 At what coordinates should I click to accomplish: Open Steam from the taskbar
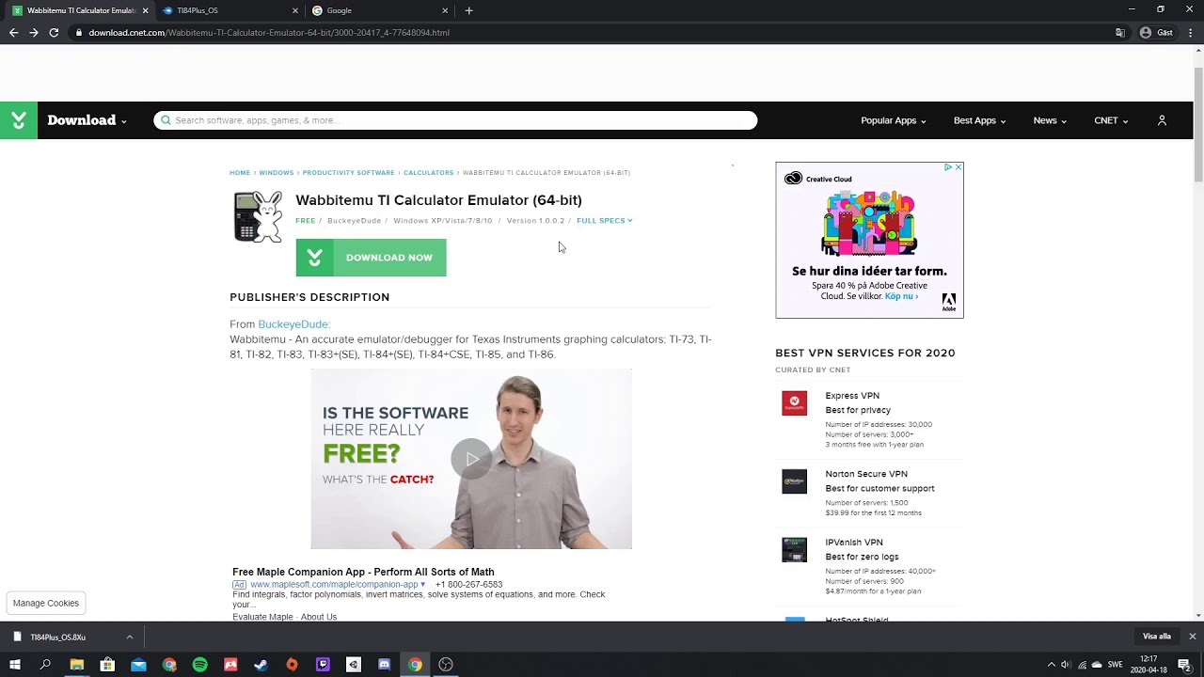click(x=261, y=664)
